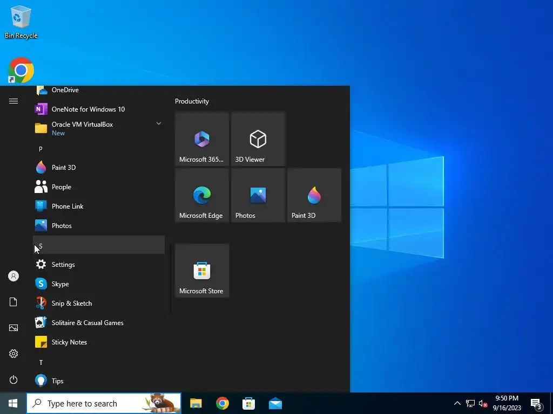
Task: Open the Tips app
Action: click(99, 381)
